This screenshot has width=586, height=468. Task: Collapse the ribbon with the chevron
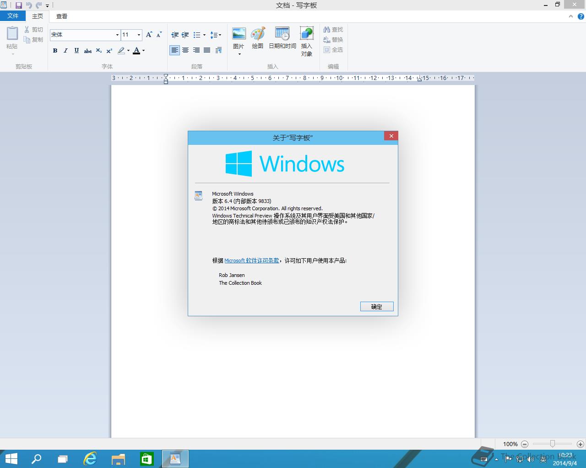pos(570,16)
